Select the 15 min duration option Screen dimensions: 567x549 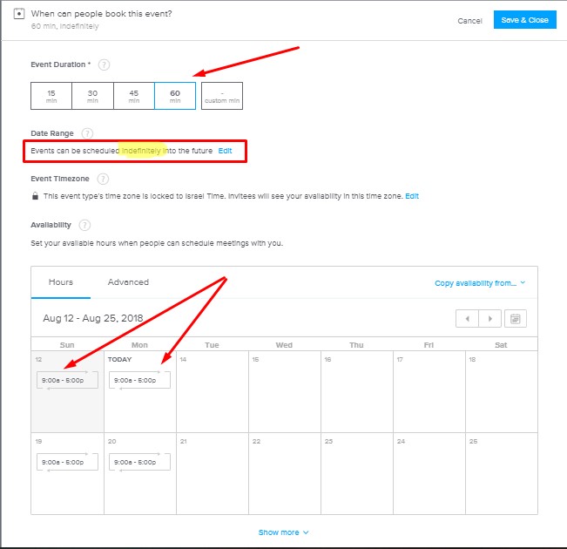[x=51, y=96]
